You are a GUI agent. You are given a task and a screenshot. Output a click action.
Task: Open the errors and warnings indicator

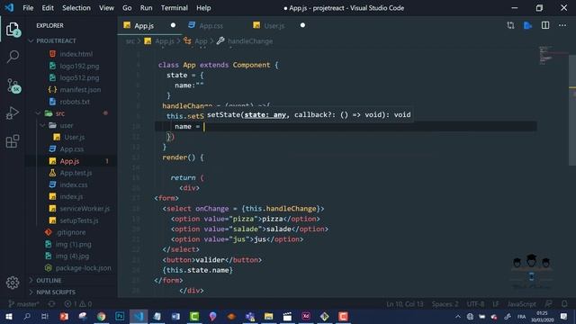coord(78,304)
